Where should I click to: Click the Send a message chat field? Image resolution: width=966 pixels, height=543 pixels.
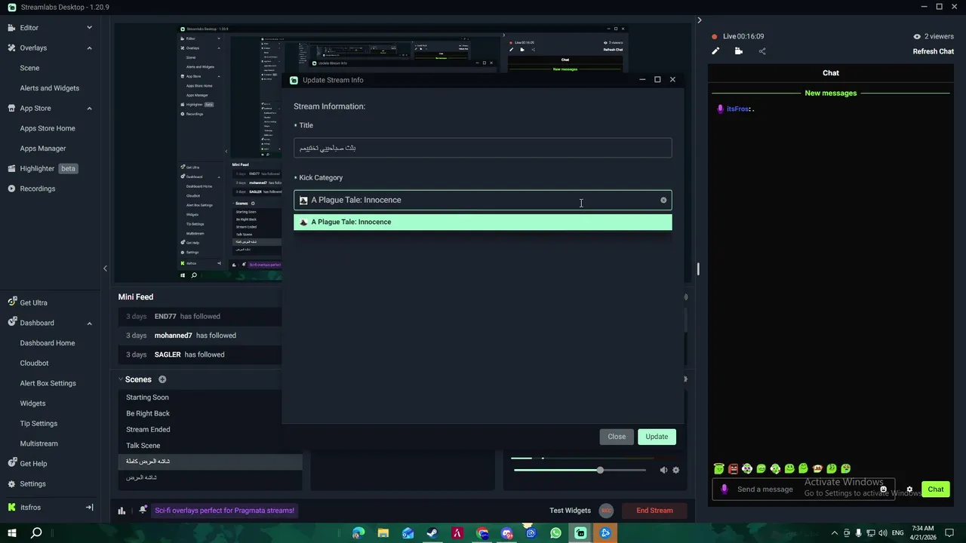(x=803, y=489)
